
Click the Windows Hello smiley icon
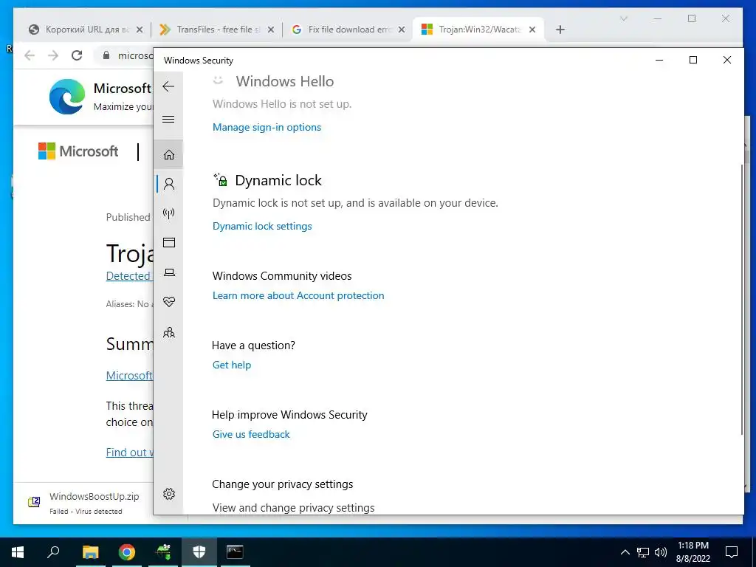point(219,80)
